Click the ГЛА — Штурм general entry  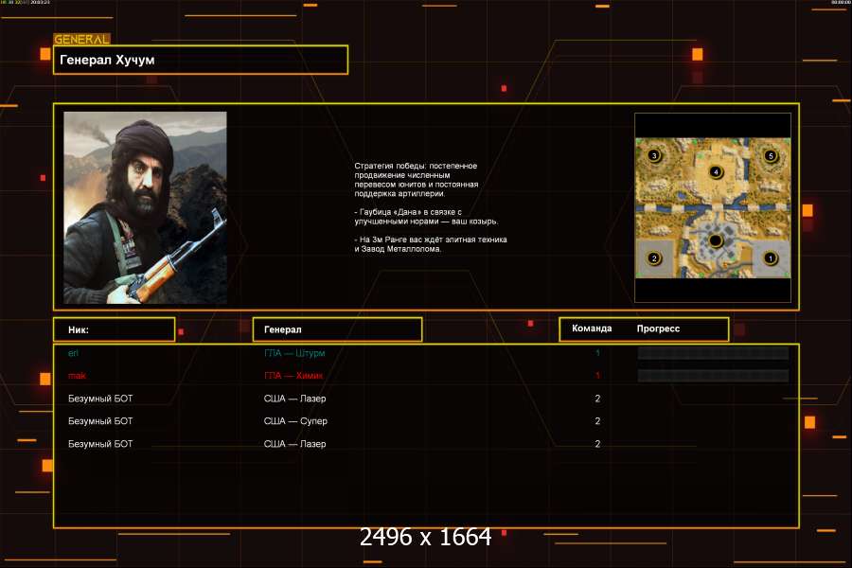(x=294, y=353)
